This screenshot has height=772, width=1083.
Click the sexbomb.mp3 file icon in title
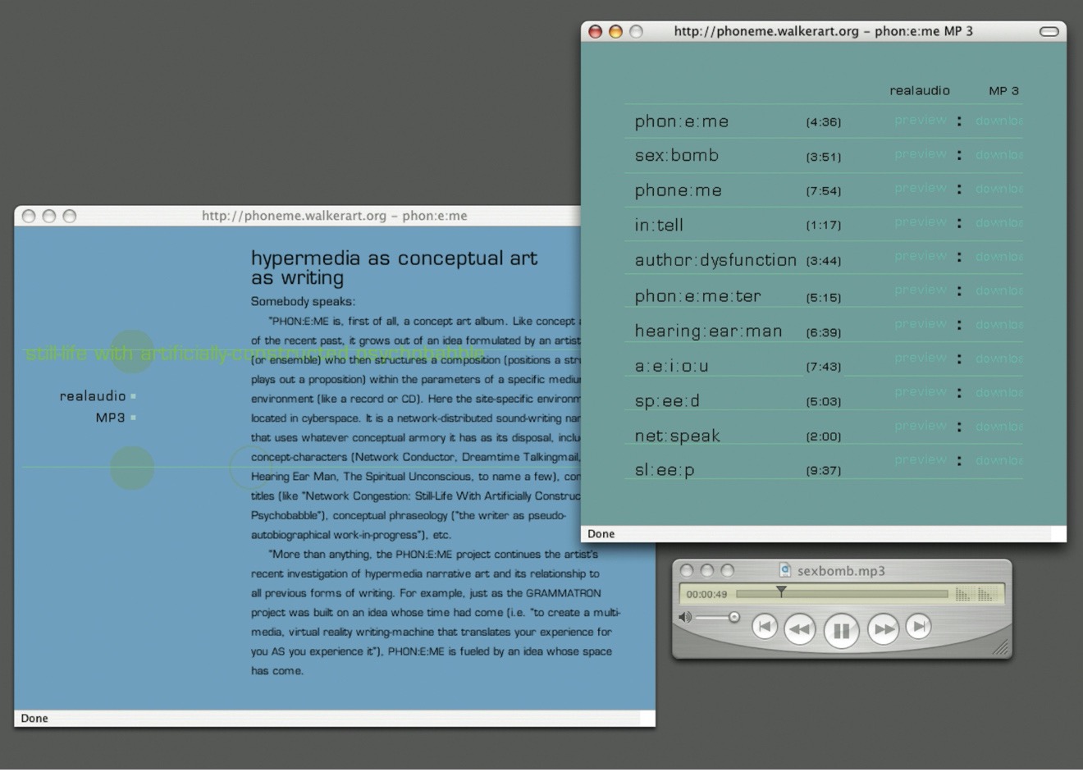pos(785,570)
